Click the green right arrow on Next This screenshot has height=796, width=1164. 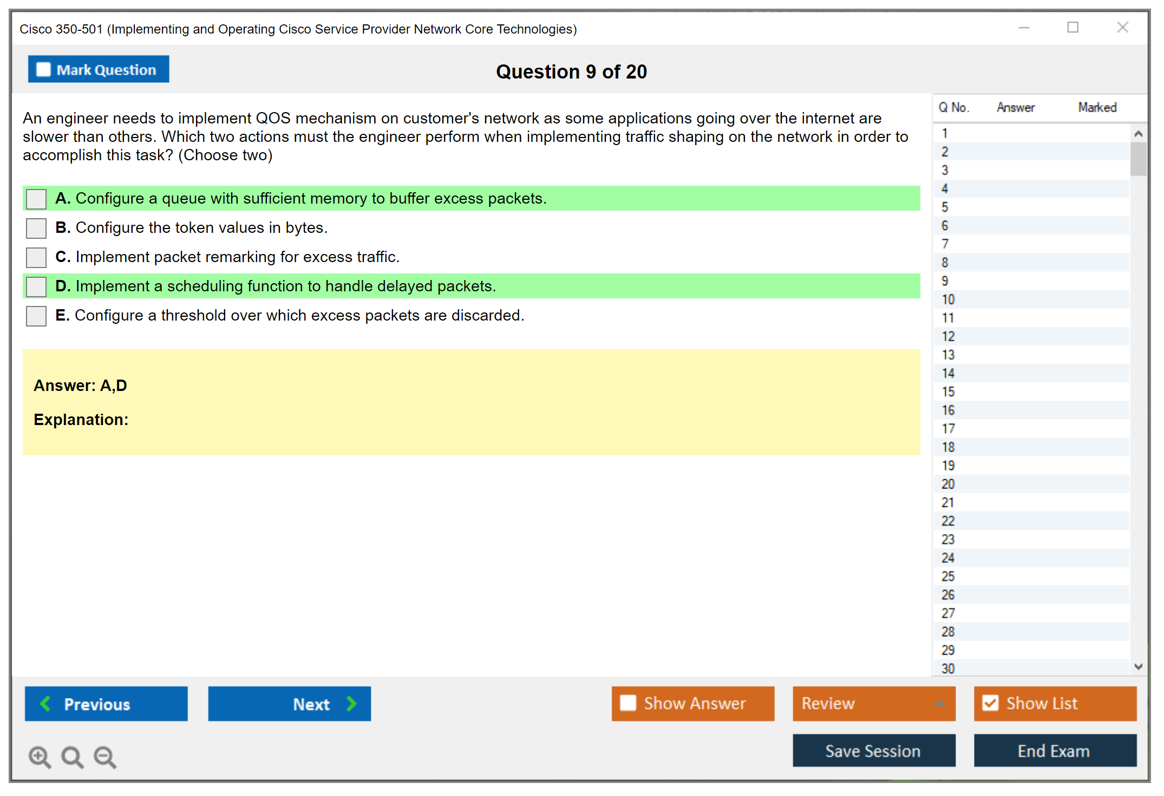(x=351, y=703)
